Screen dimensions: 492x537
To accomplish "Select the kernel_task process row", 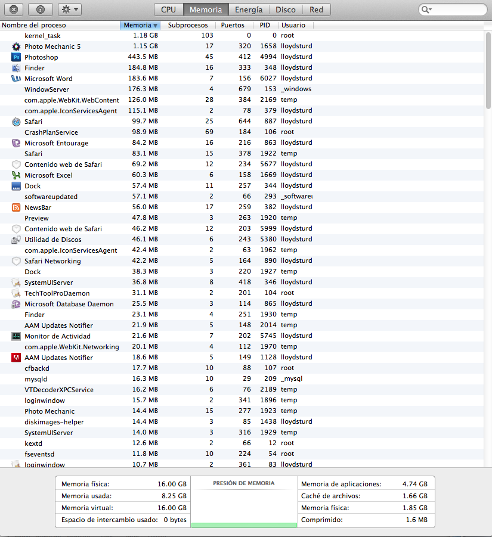I will 242,36.
